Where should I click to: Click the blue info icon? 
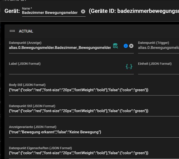126,46
